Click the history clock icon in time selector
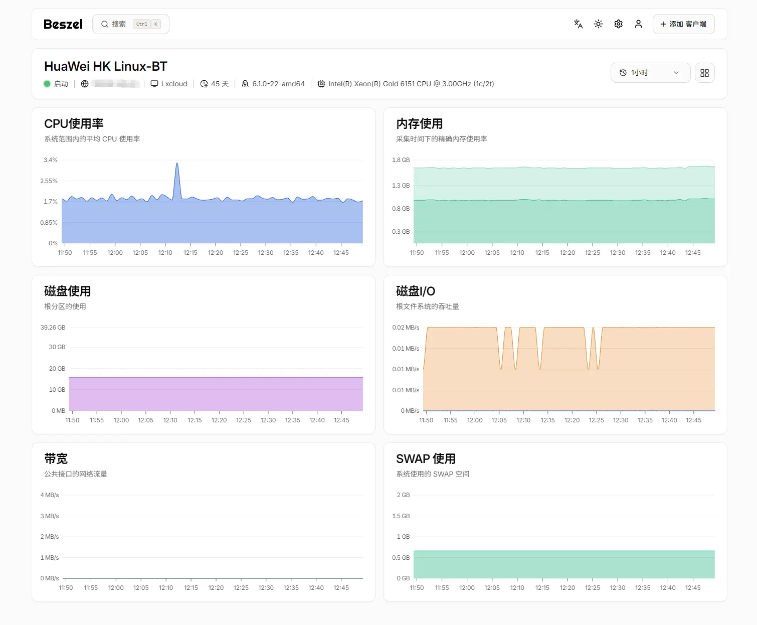This screenshot has width=757, height=625. [x=623, y=73]
